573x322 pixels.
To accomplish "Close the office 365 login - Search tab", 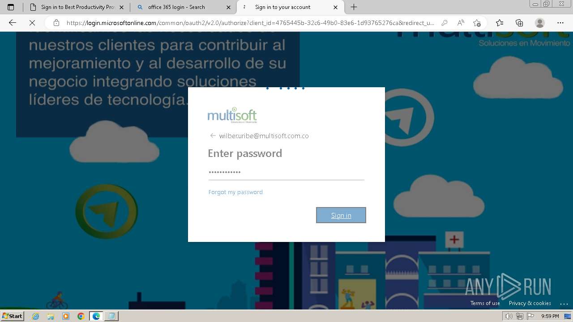I will 229,7.
